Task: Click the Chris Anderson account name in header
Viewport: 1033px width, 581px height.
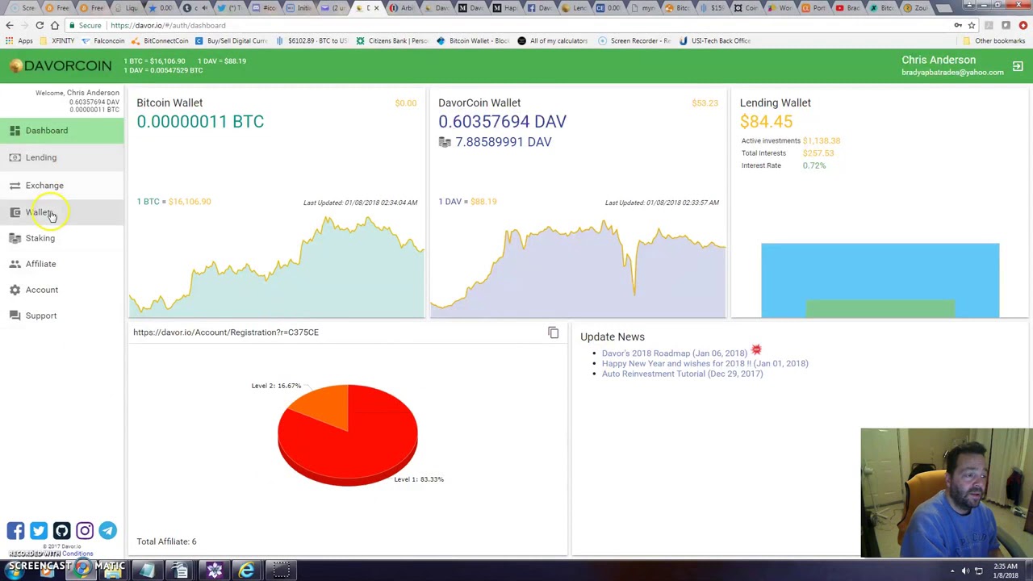Action: point(939,60)
